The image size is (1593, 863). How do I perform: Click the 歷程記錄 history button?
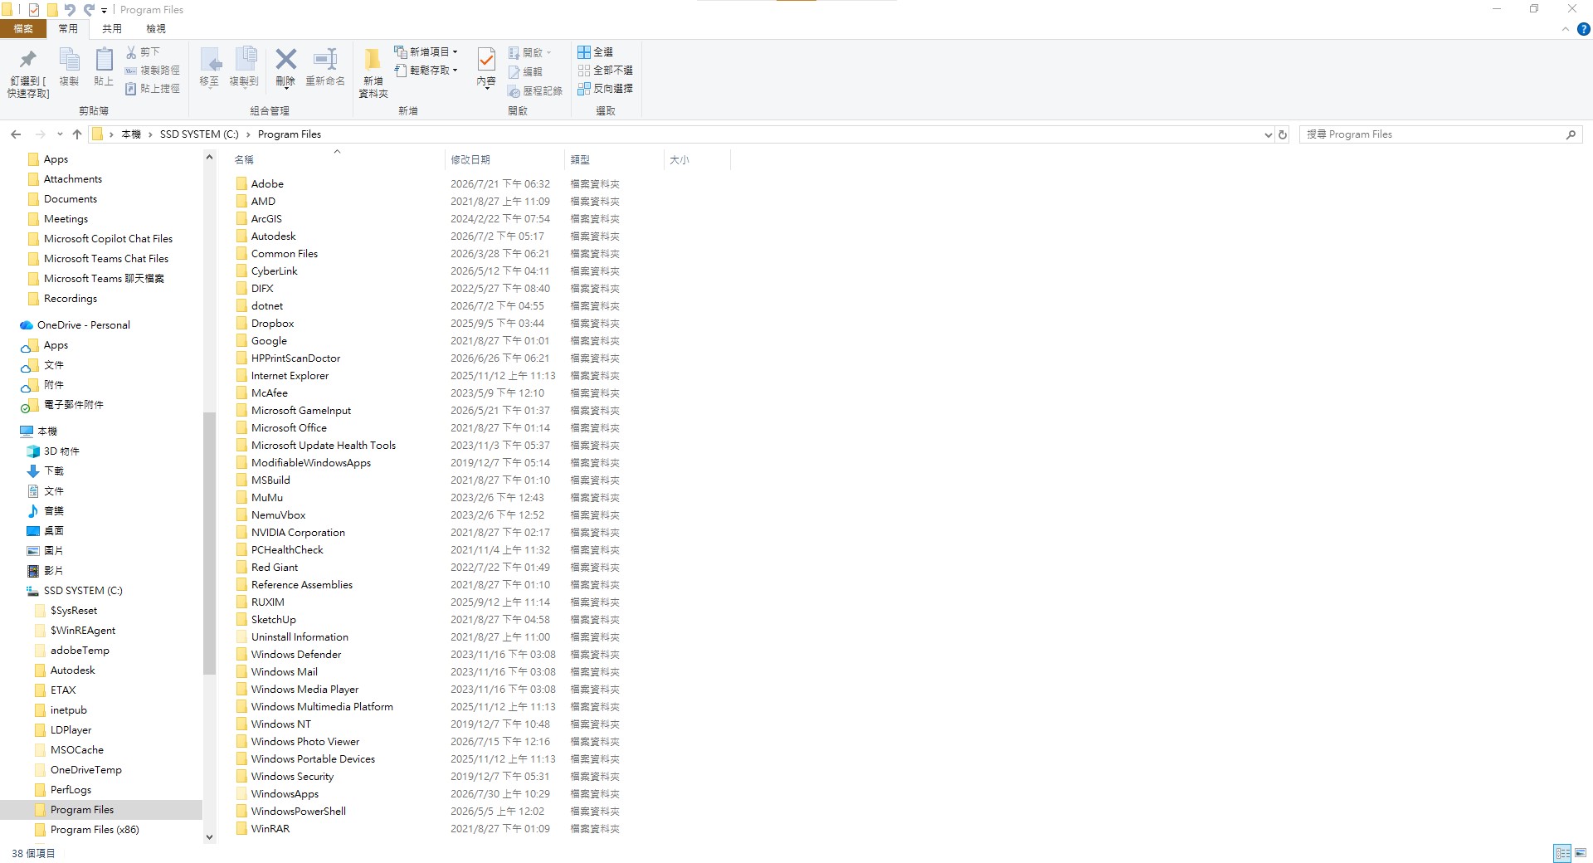coord(535,90)
